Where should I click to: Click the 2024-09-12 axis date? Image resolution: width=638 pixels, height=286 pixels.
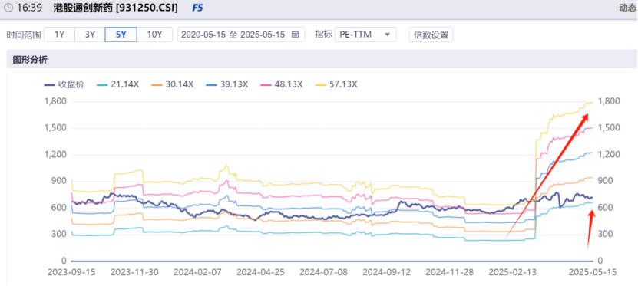386,272
